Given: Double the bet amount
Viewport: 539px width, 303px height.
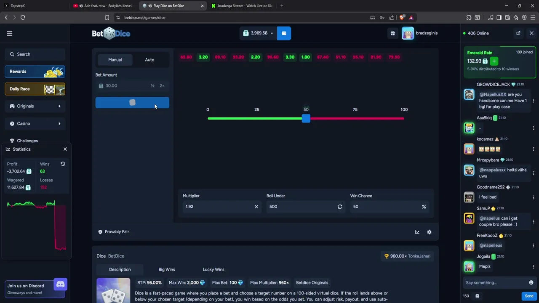Looking at the screenshot, I should (x=162, y=86).
